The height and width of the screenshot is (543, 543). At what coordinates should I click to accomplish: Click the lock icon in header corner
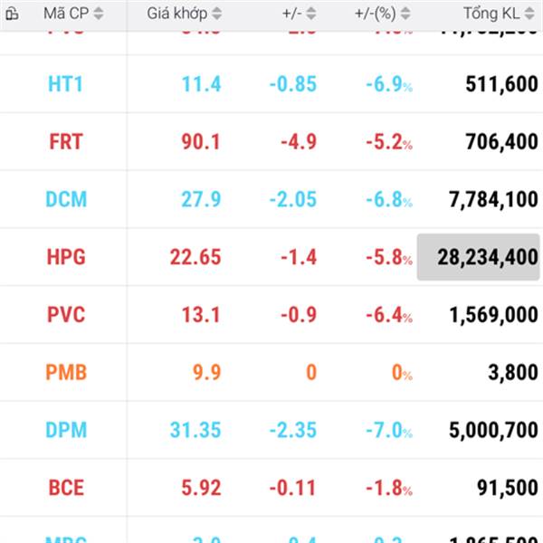click(x=12, y=14)
